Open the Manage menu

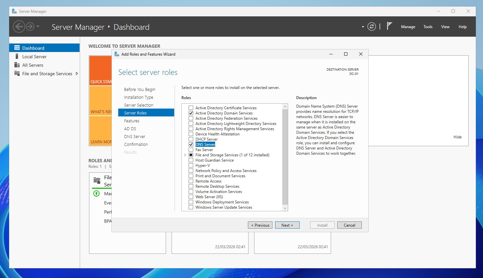click(x=408, y=27)
